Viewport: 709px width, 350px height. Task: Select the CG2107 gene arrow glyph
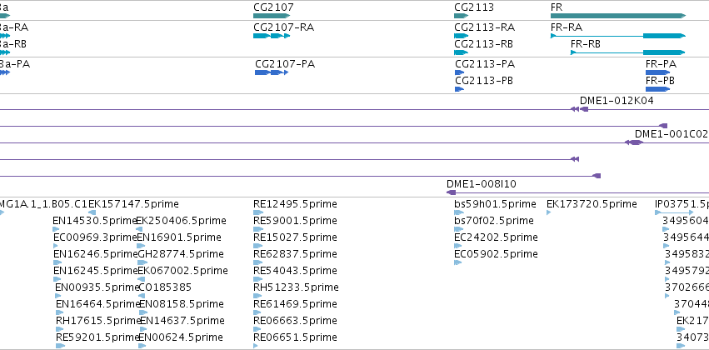pos(272,16)
